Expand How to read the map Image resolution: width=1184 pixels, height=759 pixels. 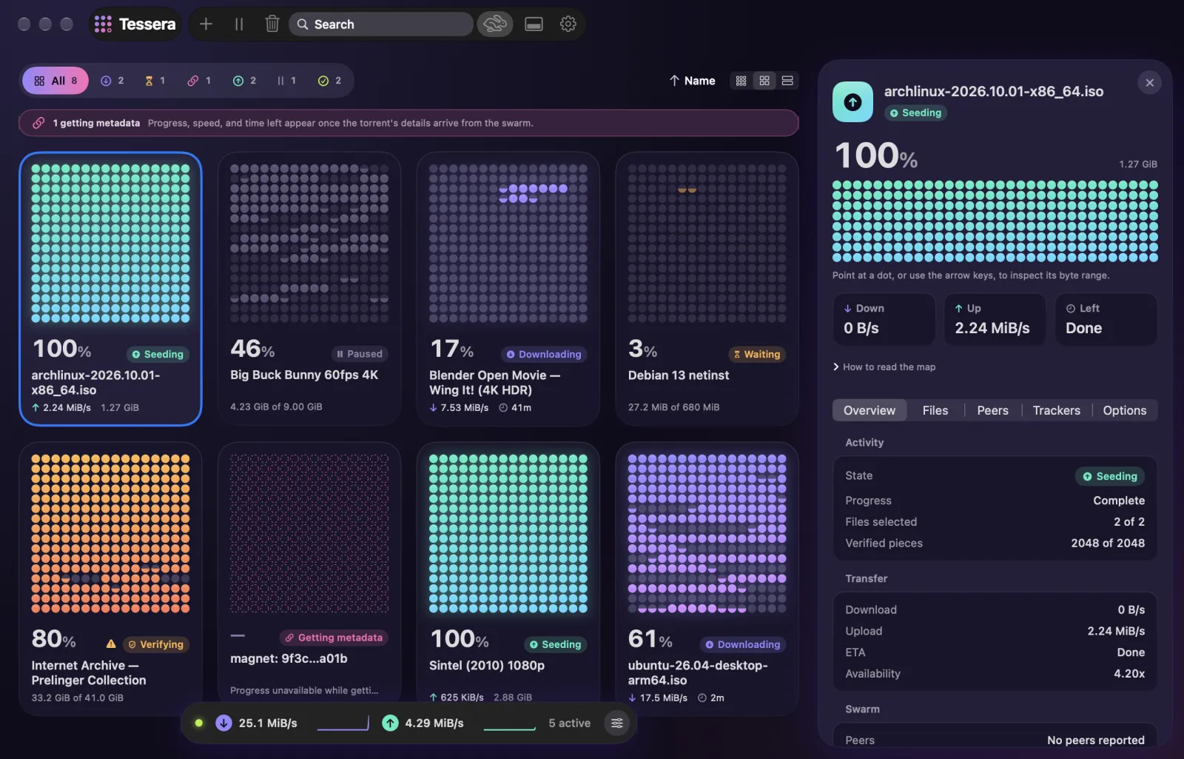coord(884,367)
